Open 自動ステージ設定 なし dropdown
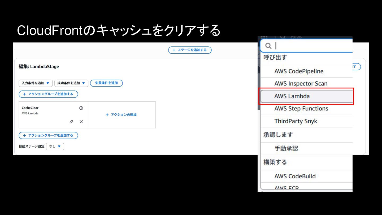 (x=55, y=146)
